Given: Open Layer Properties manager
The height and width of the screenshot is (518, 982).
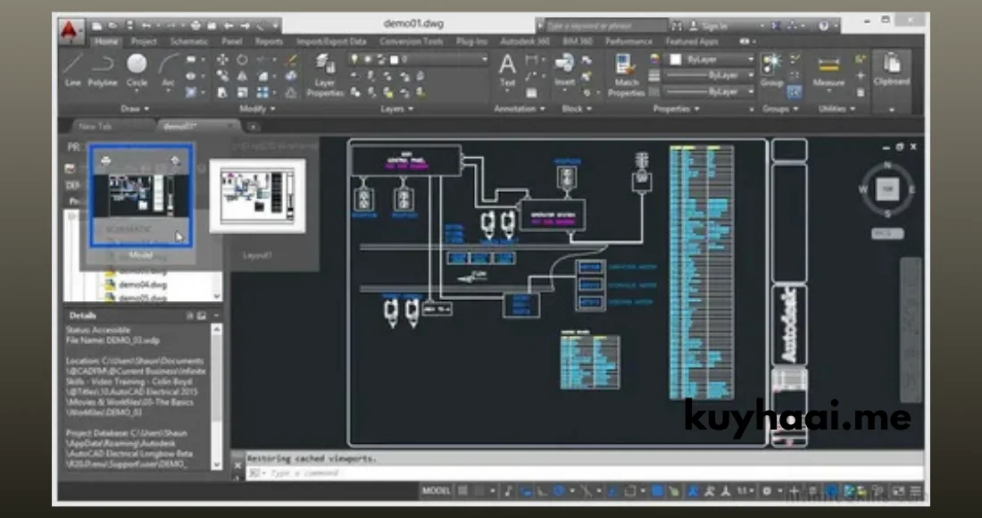Looking at the screenshot, I should point(324,74).
